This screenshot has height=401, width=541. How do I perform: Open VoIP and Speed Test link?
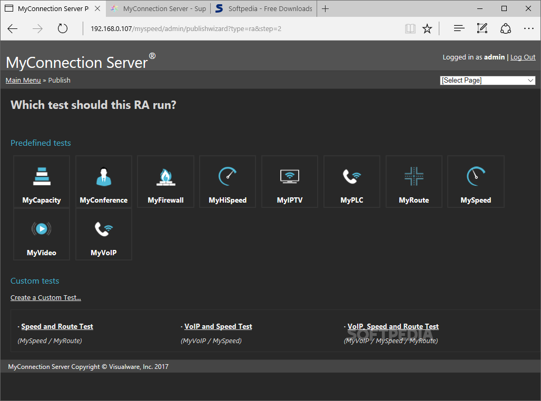point(218,326)
